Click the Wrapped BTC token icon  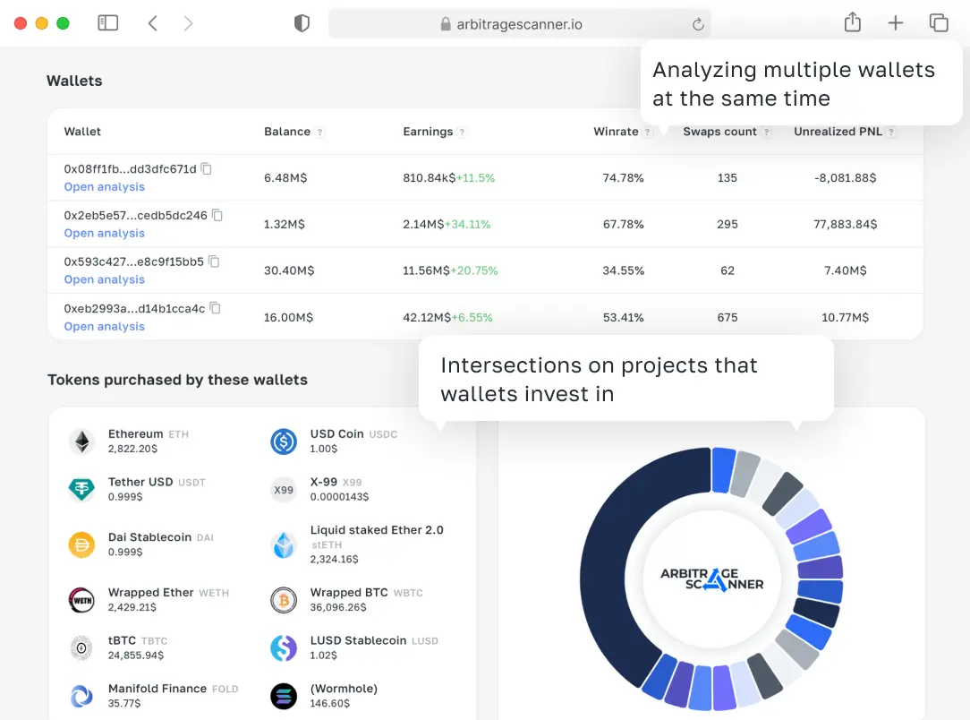point(284,600)
